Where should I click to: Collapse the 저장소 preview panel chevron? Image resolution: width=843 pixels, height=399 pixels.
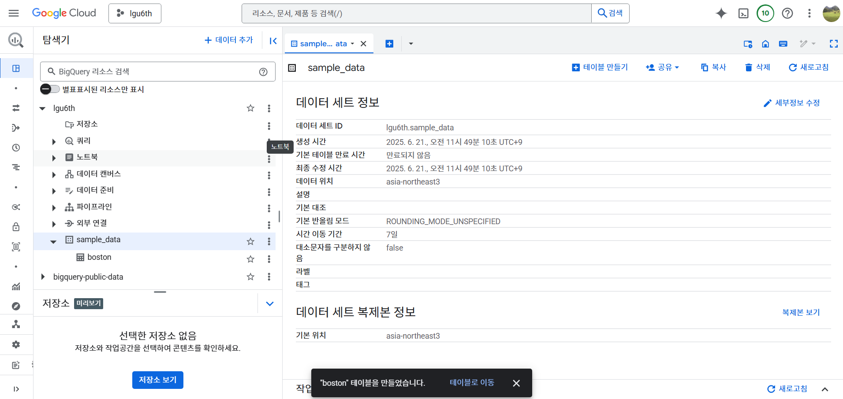pyautogui.click(x=270, y=303)
